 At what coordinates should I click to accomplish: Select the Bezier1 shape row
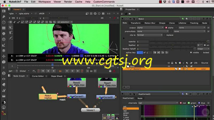[166, 69]
